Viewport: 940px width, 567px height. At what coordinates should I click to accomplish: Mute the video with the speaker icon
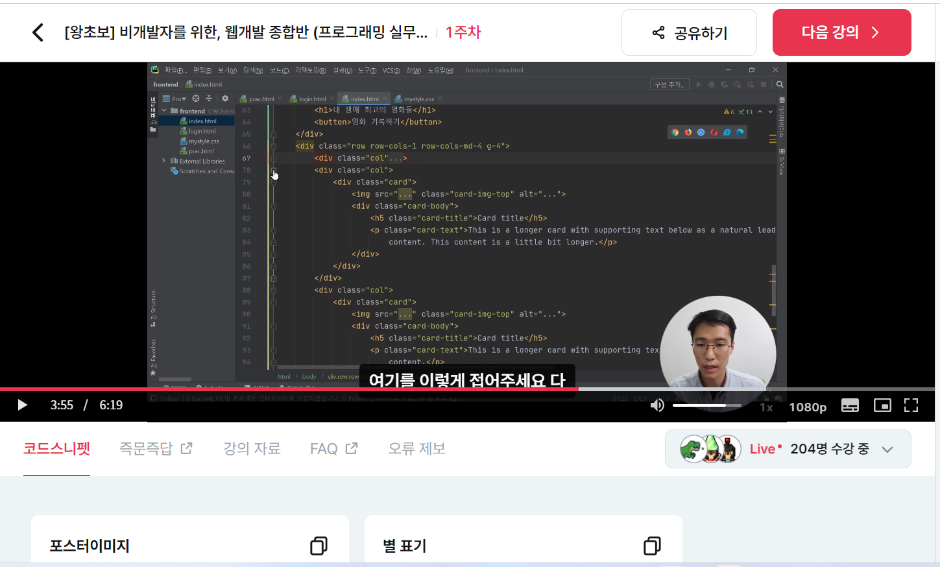point(657,405)
